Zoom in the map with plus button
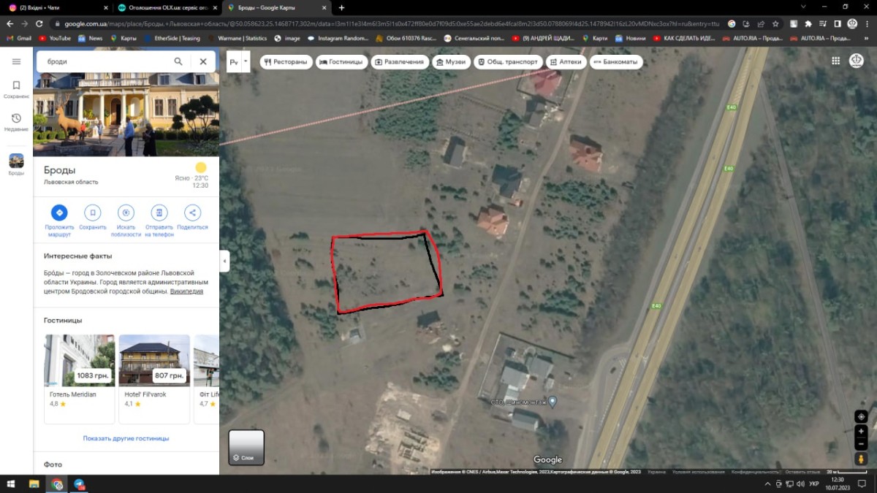The image size is (877, 493). tap(861, 431)
